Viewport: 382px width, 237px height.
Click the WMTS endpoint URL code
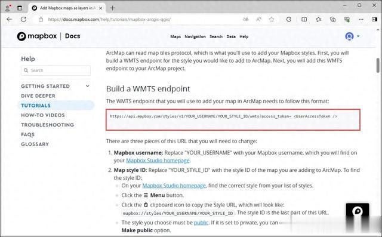point(223,116)
